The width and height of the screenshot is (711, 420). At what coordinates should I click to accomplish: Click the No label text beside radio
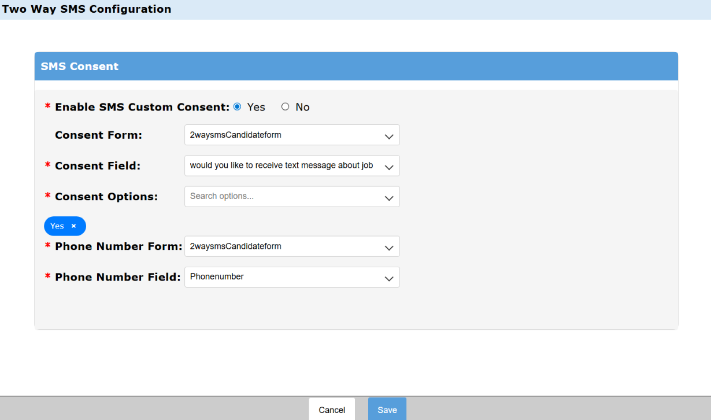[302, 107]
